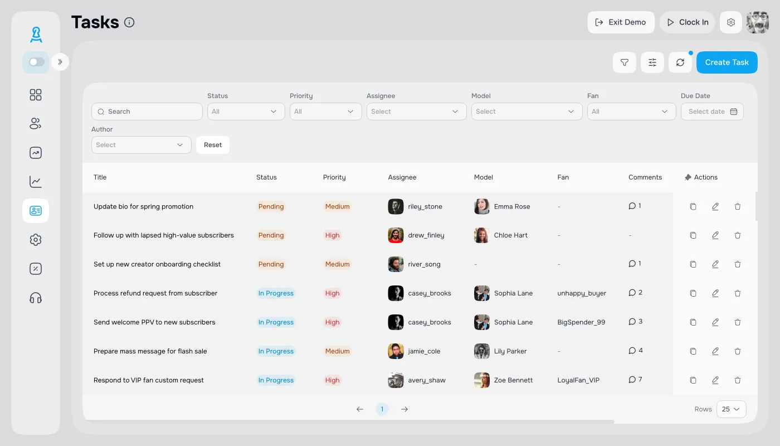The image size is (780, 446).
Task: Click the filter funnel icon
Action: (625, 62)
